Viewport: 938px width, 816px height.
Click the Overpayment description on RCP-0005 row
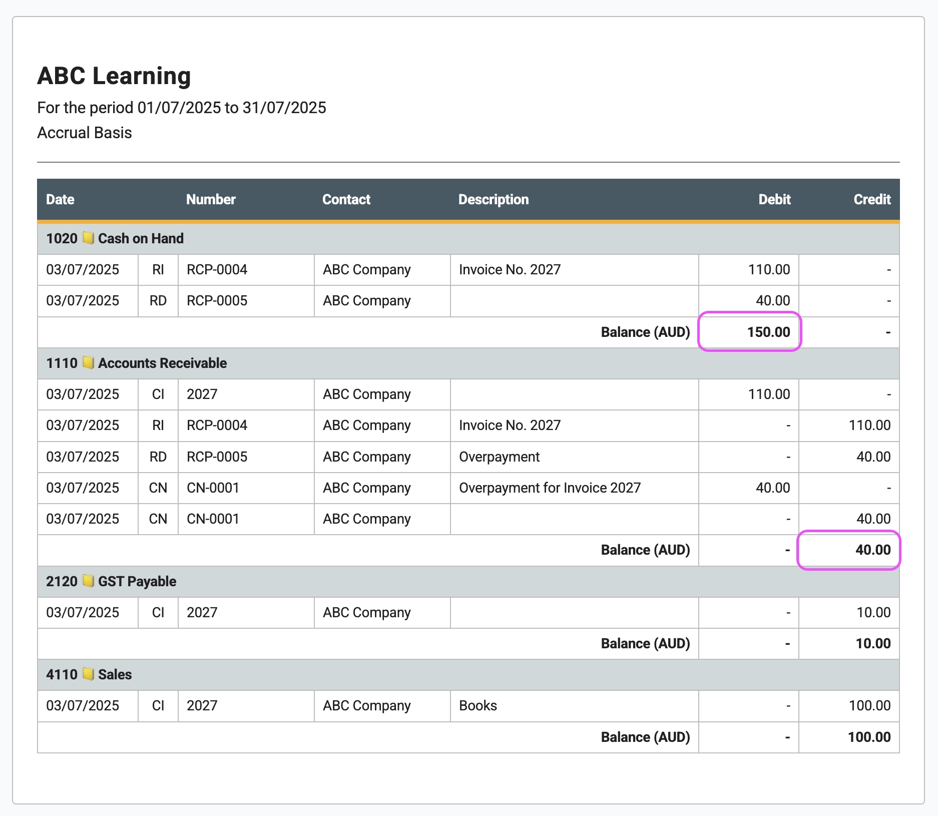click(x=499, y=457)
